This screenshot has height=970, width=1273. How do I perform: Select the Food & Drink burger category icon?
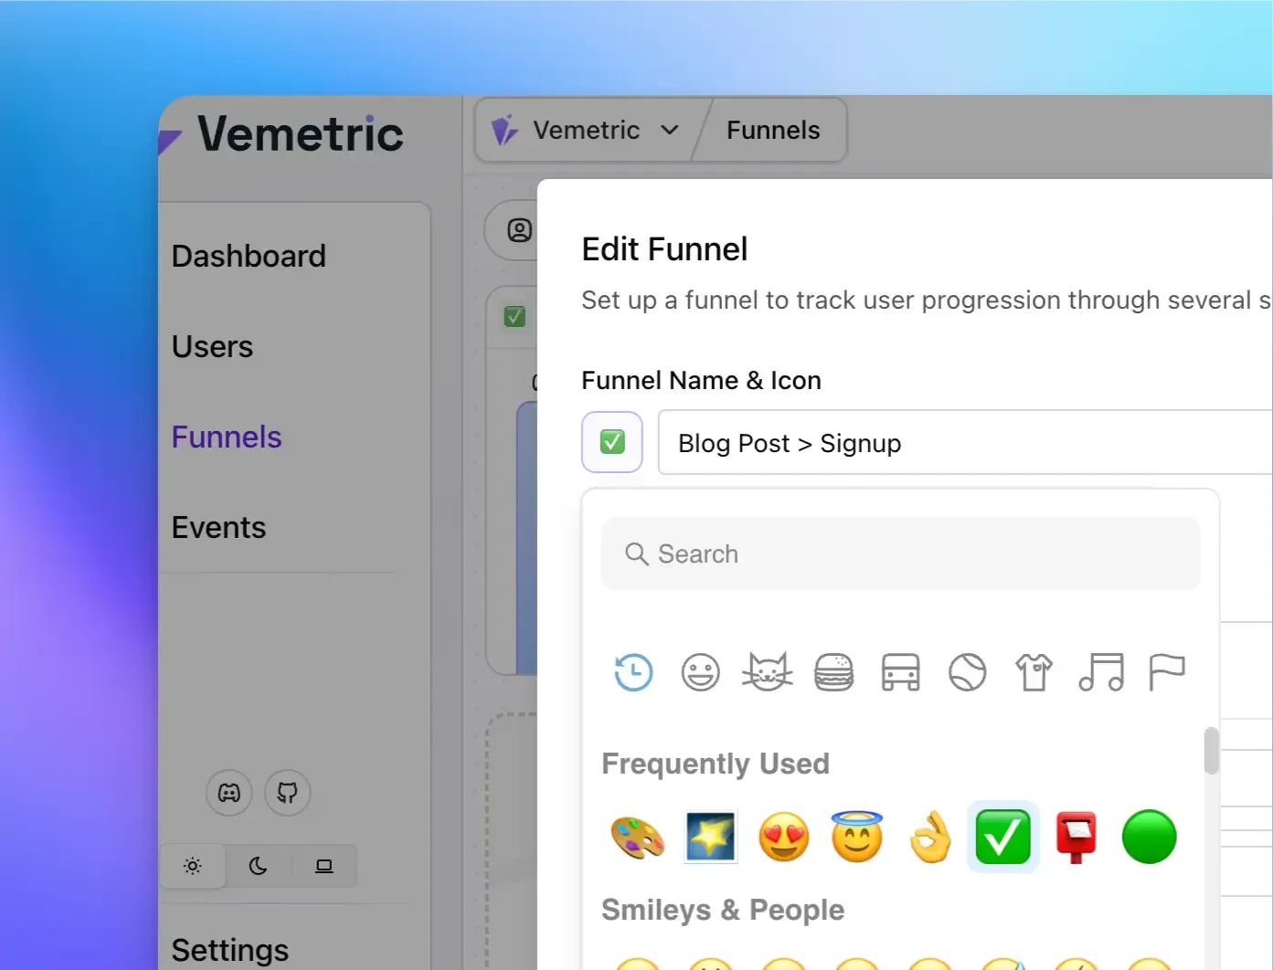pos(833,672)
